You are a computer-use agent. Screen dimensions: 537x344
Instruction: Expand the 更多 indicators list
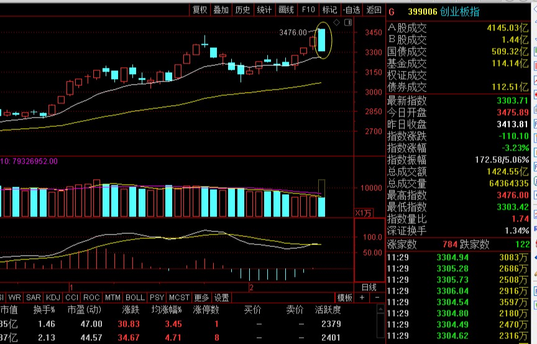[x=201, y=298]
